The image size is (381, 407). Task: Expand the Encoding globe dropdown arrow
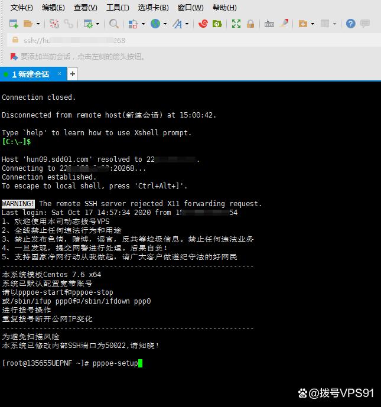point(165,24)
